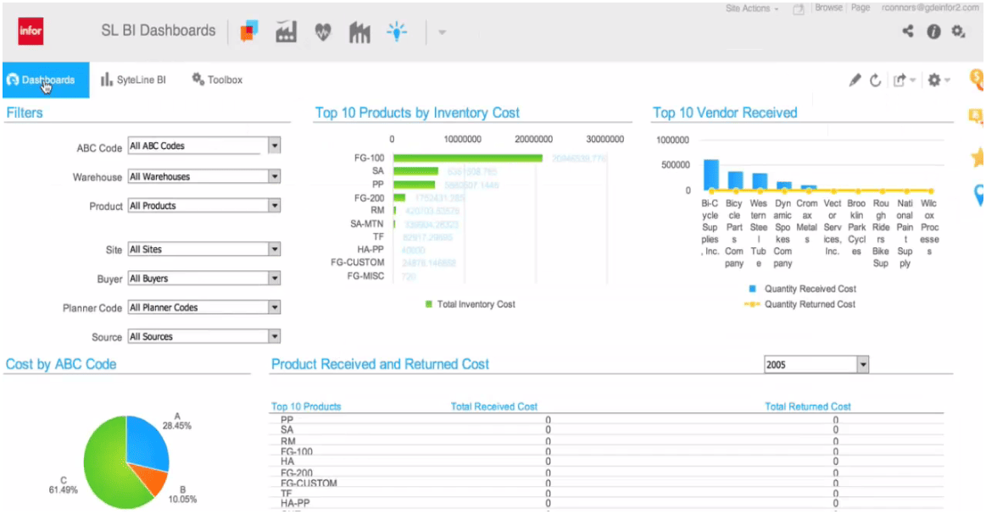Click the 61.49% pie label
986x514 pixels.
pyautogui.click(x=63, y=490)
